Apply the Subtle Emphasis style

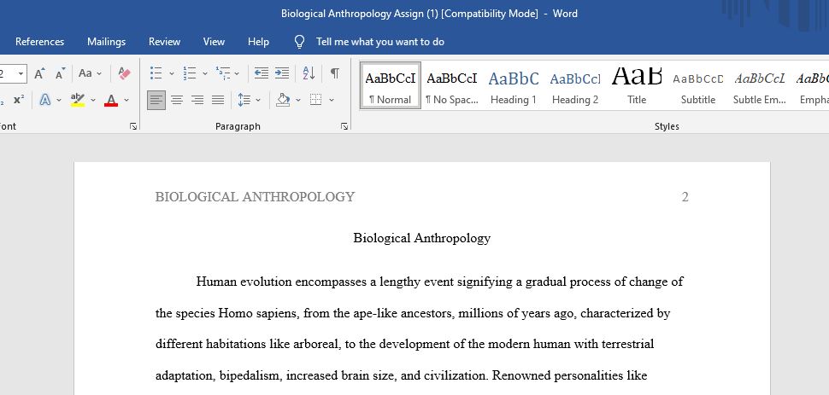pyautogui.click(x=760, y=86)
